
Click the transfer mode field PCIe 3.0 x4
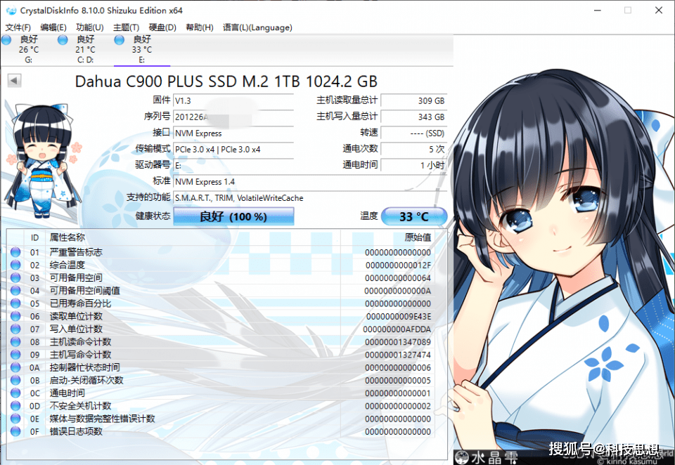click(x=233, y=150)
